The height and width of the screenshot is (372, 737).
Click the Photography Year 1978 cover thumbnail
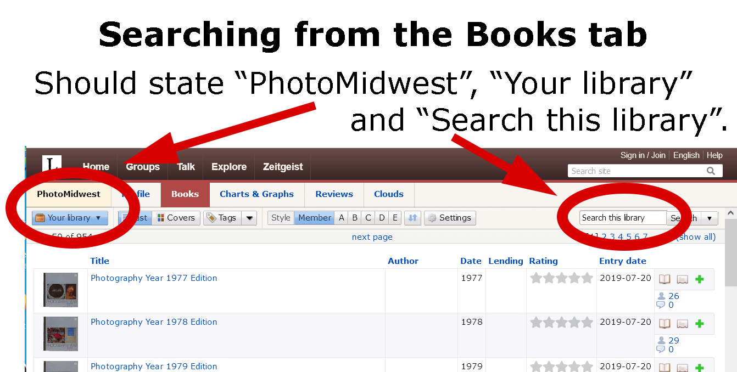click(60, 334)
